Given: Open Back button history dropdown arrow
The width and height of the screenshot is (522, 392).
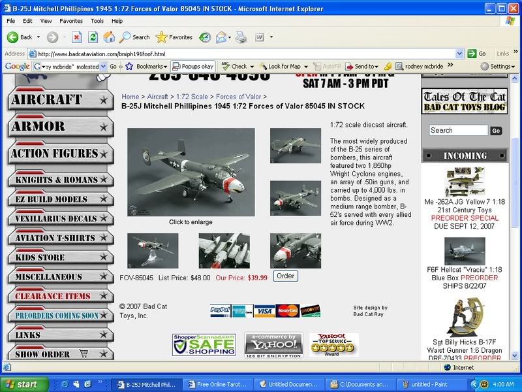Looking at the screenshot, I should 38,37.
